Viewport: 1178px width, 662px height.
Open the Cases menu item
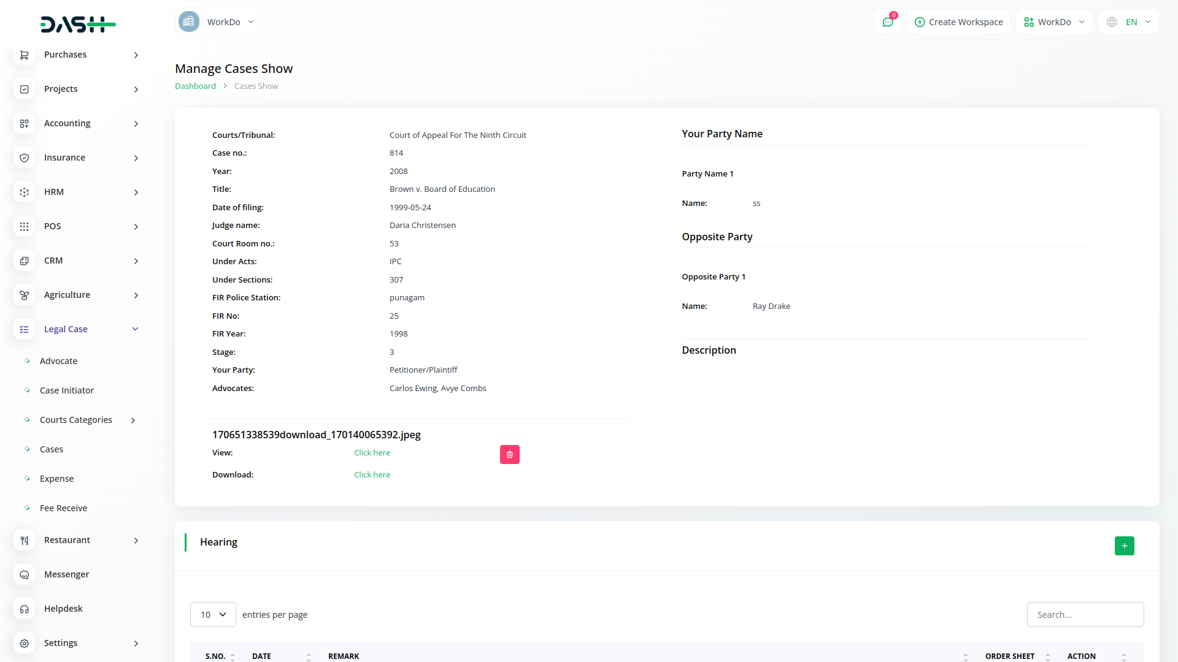52,449
